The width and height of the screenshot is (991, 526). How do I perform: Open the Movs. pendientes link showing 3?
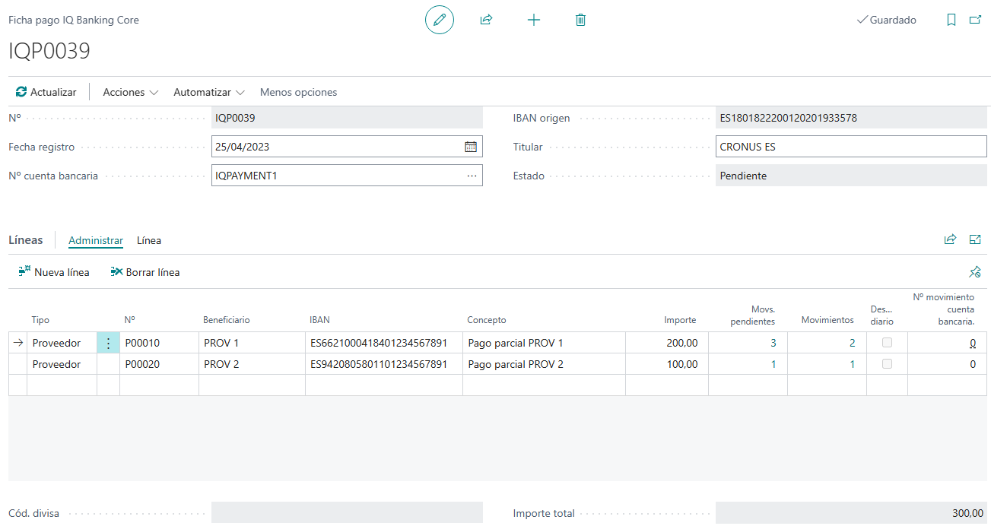click(x=773, y=342)
